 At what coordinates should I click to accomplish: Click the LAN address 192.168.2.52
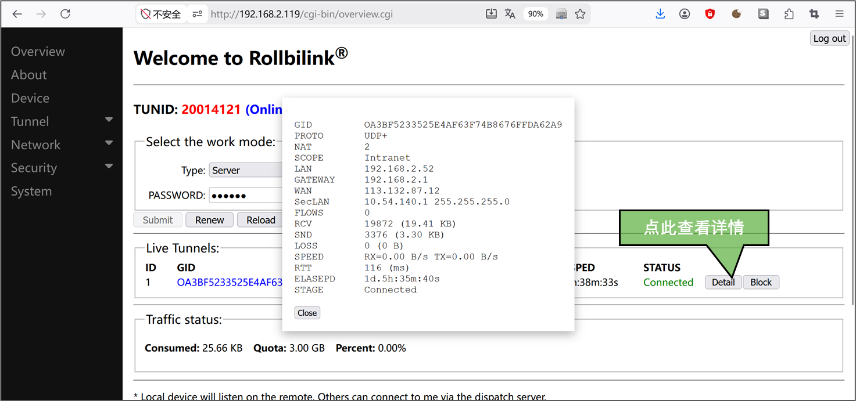click(399, 168)
